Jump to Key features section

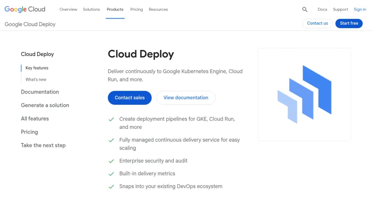37,68
